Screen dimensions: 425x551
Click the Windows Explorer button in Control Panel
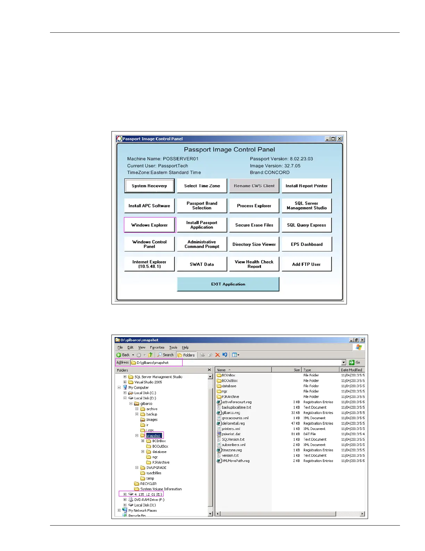coord(150,225)
